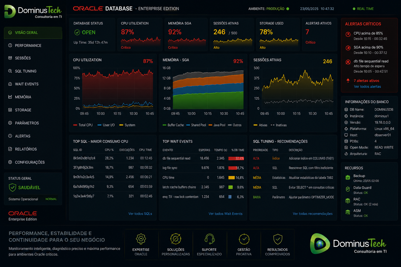Viewport: 401px width, 267px height.
Task: Click the Storage Used 78% card
Action: point(278,34)
